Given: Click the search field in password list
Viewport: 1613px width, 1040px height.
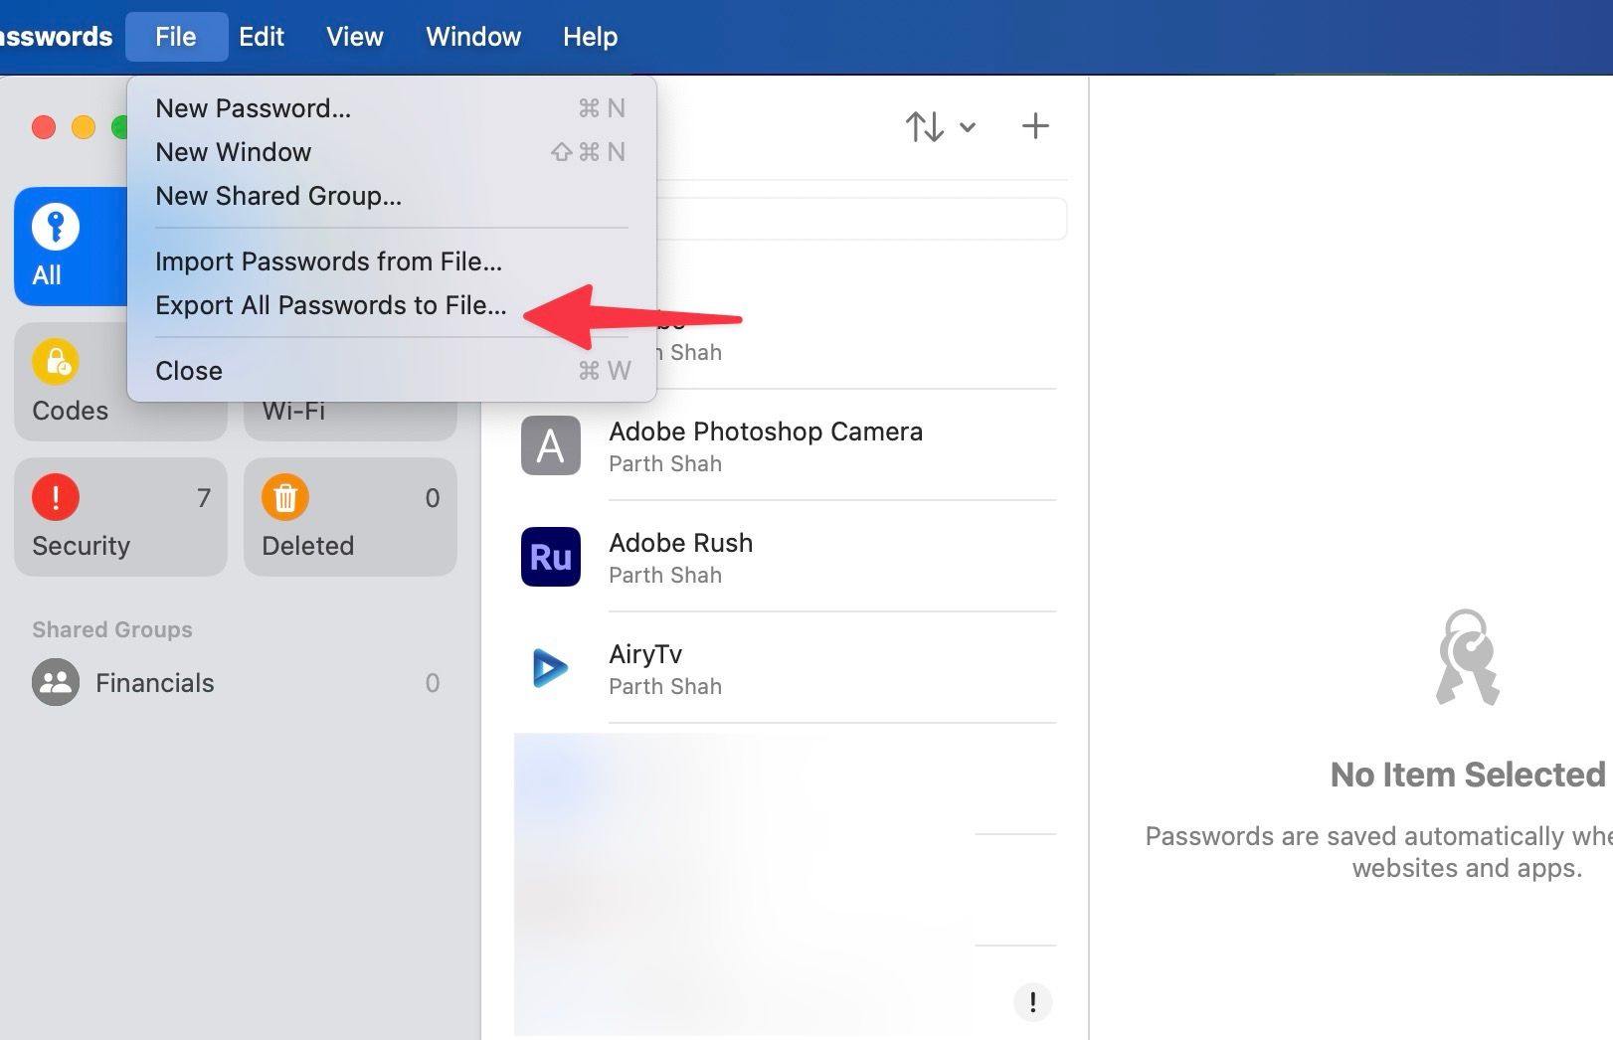Looking at the screenshot, I should [861, 219].
